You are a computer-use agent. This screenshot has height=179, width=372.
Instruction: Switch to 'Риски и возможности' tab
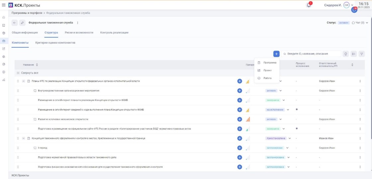click(x=79, y=33)
